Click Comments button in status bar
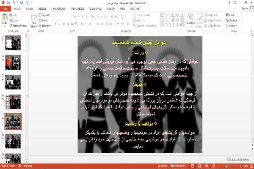Image resolution: width=254 pixels, height=169 pixels. [178, 166]
